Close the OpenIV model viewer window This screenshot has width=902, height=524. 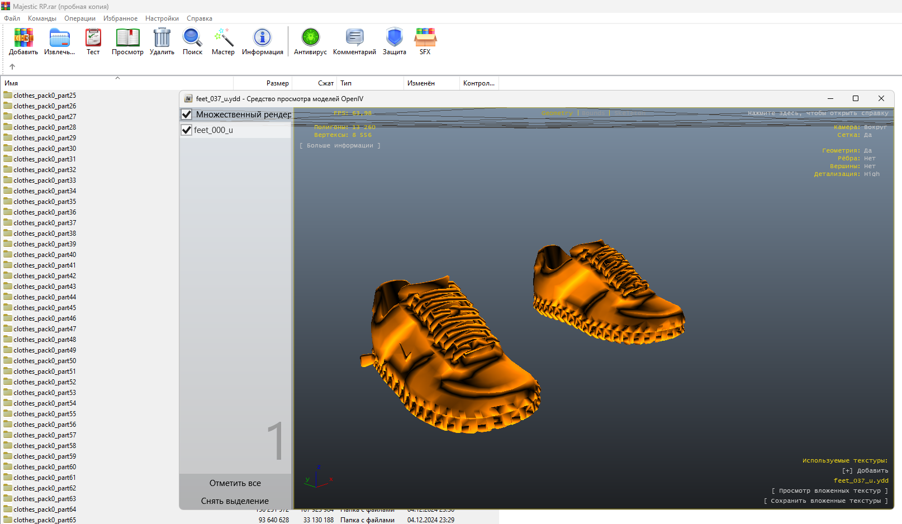coord(881,98)
